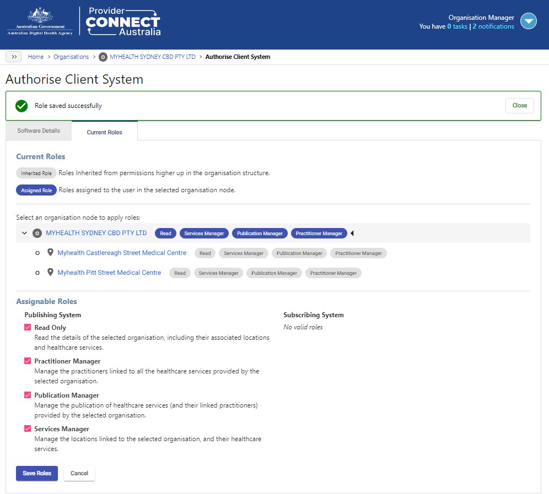Switch to the Software Details tab
Screen dimensions: 549x494
39,131
